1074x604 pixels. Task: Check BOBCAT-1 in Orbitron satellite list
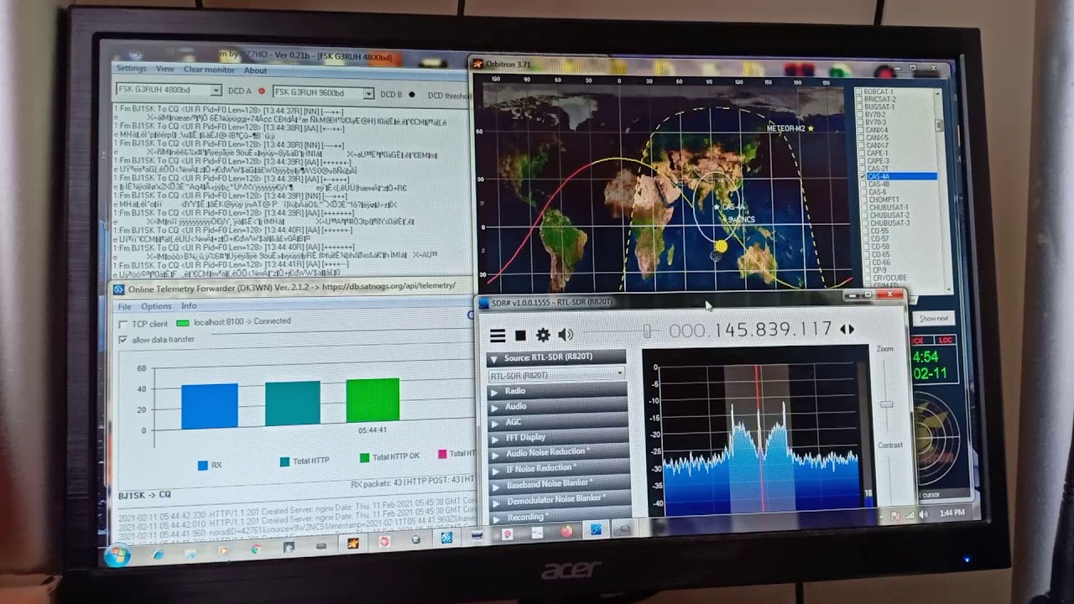click(x=858, y=91)
